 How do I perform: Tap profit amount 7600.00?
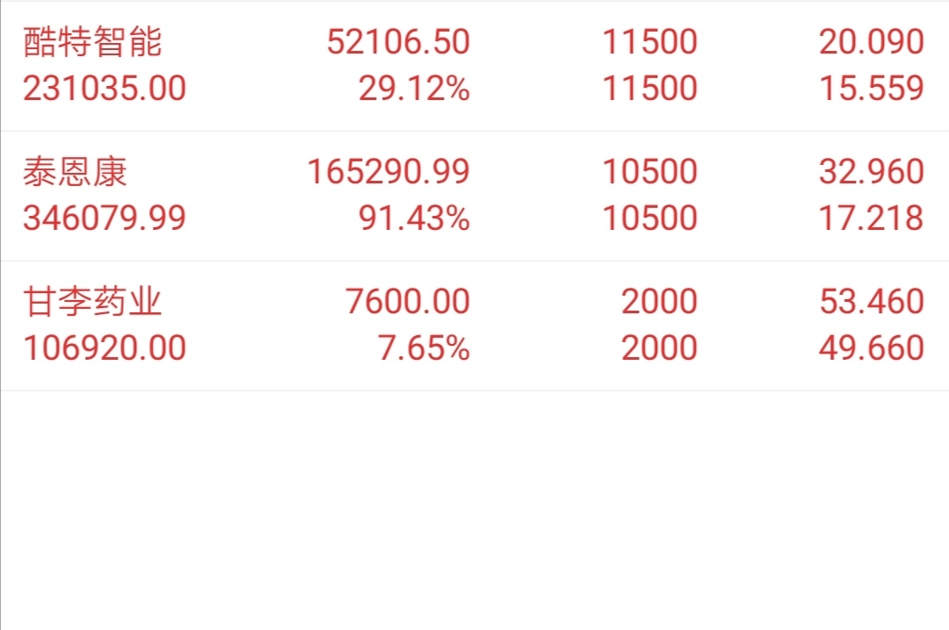(408, 302)
